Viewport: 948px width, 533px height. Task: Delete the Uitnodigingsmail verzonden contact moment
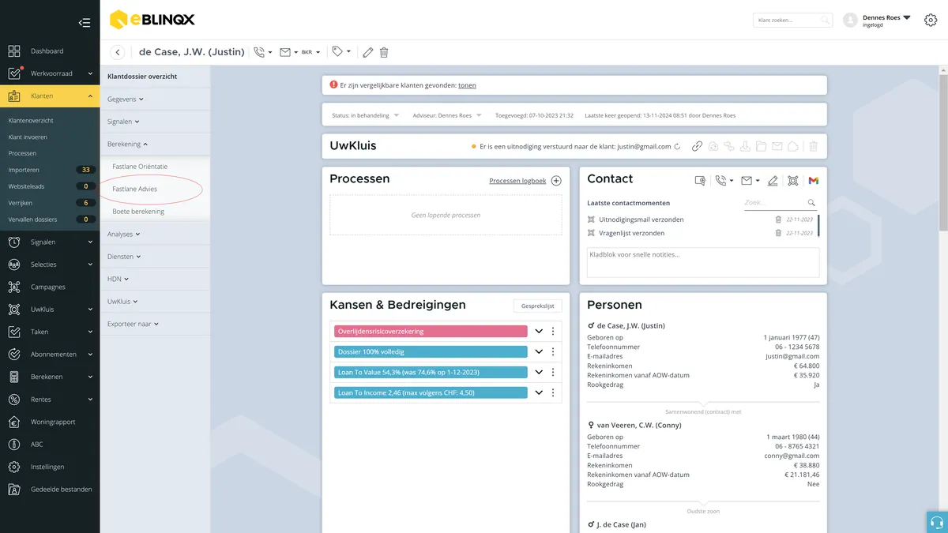click(x=778, y=220)
